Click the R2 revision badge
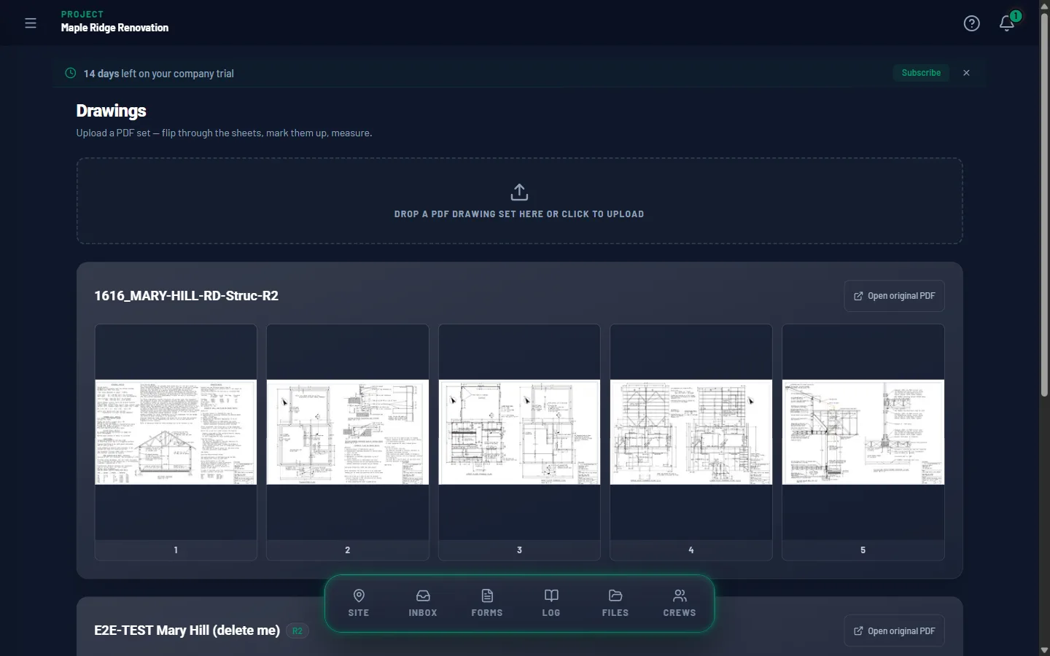This screenshot has width=1050, height=656. [x=297, y=631]
